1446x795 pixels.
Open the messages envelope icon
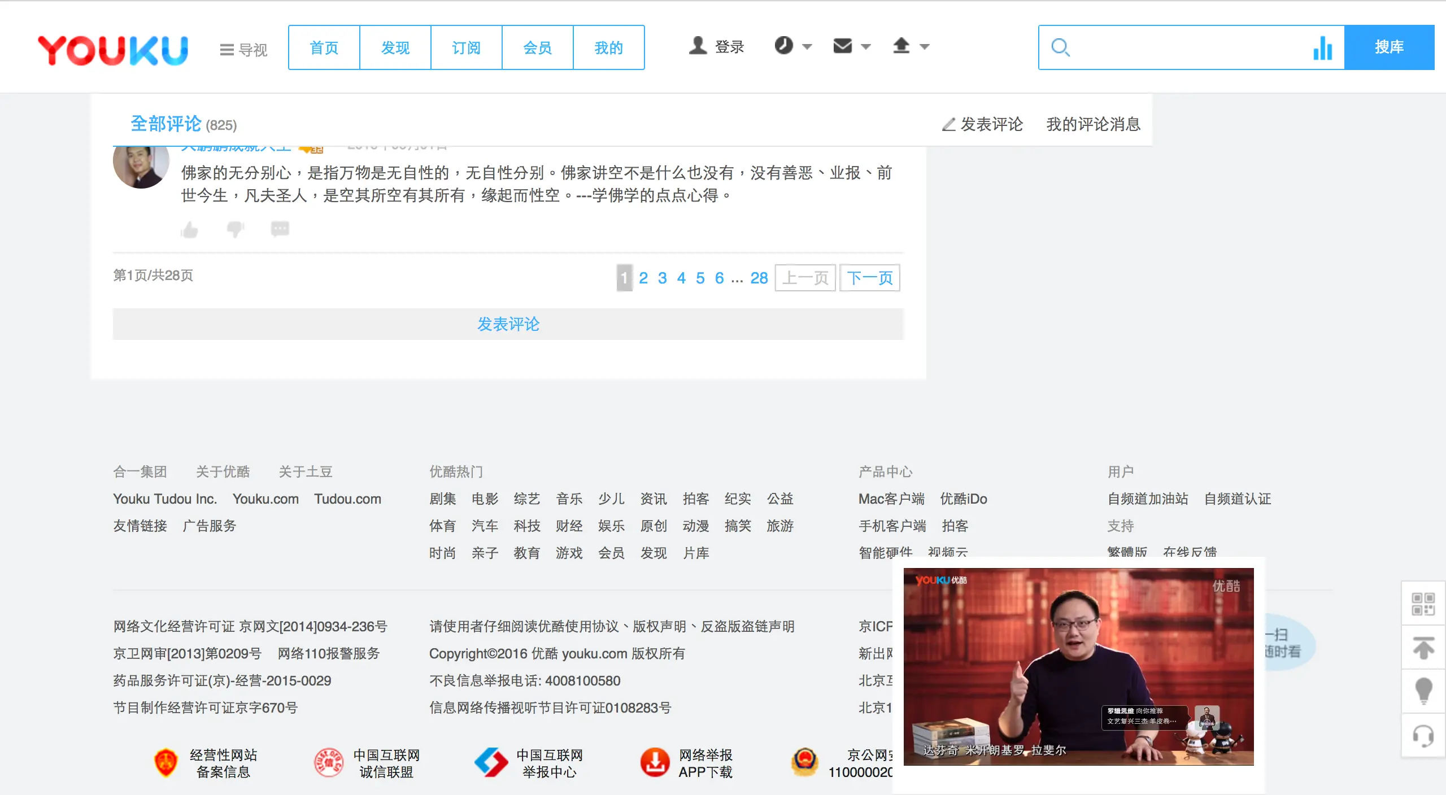pyautogui.click(x=842, y=47)
